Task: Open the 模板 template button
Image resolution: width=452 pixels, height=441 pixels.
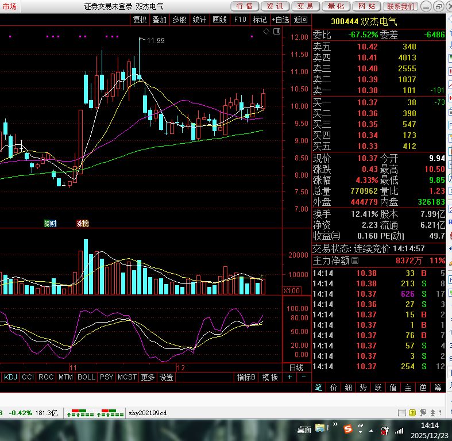Action: (x=270, y=377)
